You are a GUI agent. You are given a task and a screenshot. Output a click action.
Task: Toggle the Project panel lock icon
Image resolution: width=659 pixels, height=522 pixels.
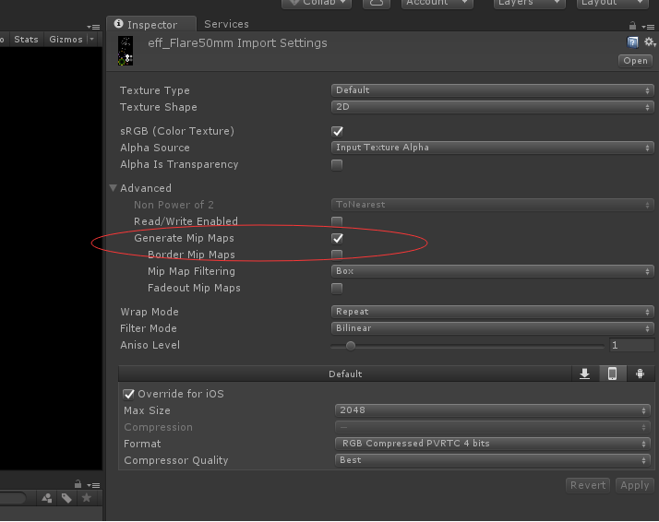pos(78,484)
